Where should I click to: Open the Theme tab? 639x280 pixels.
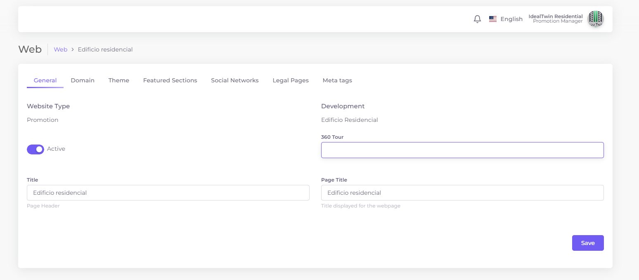[x=119, y=80]
